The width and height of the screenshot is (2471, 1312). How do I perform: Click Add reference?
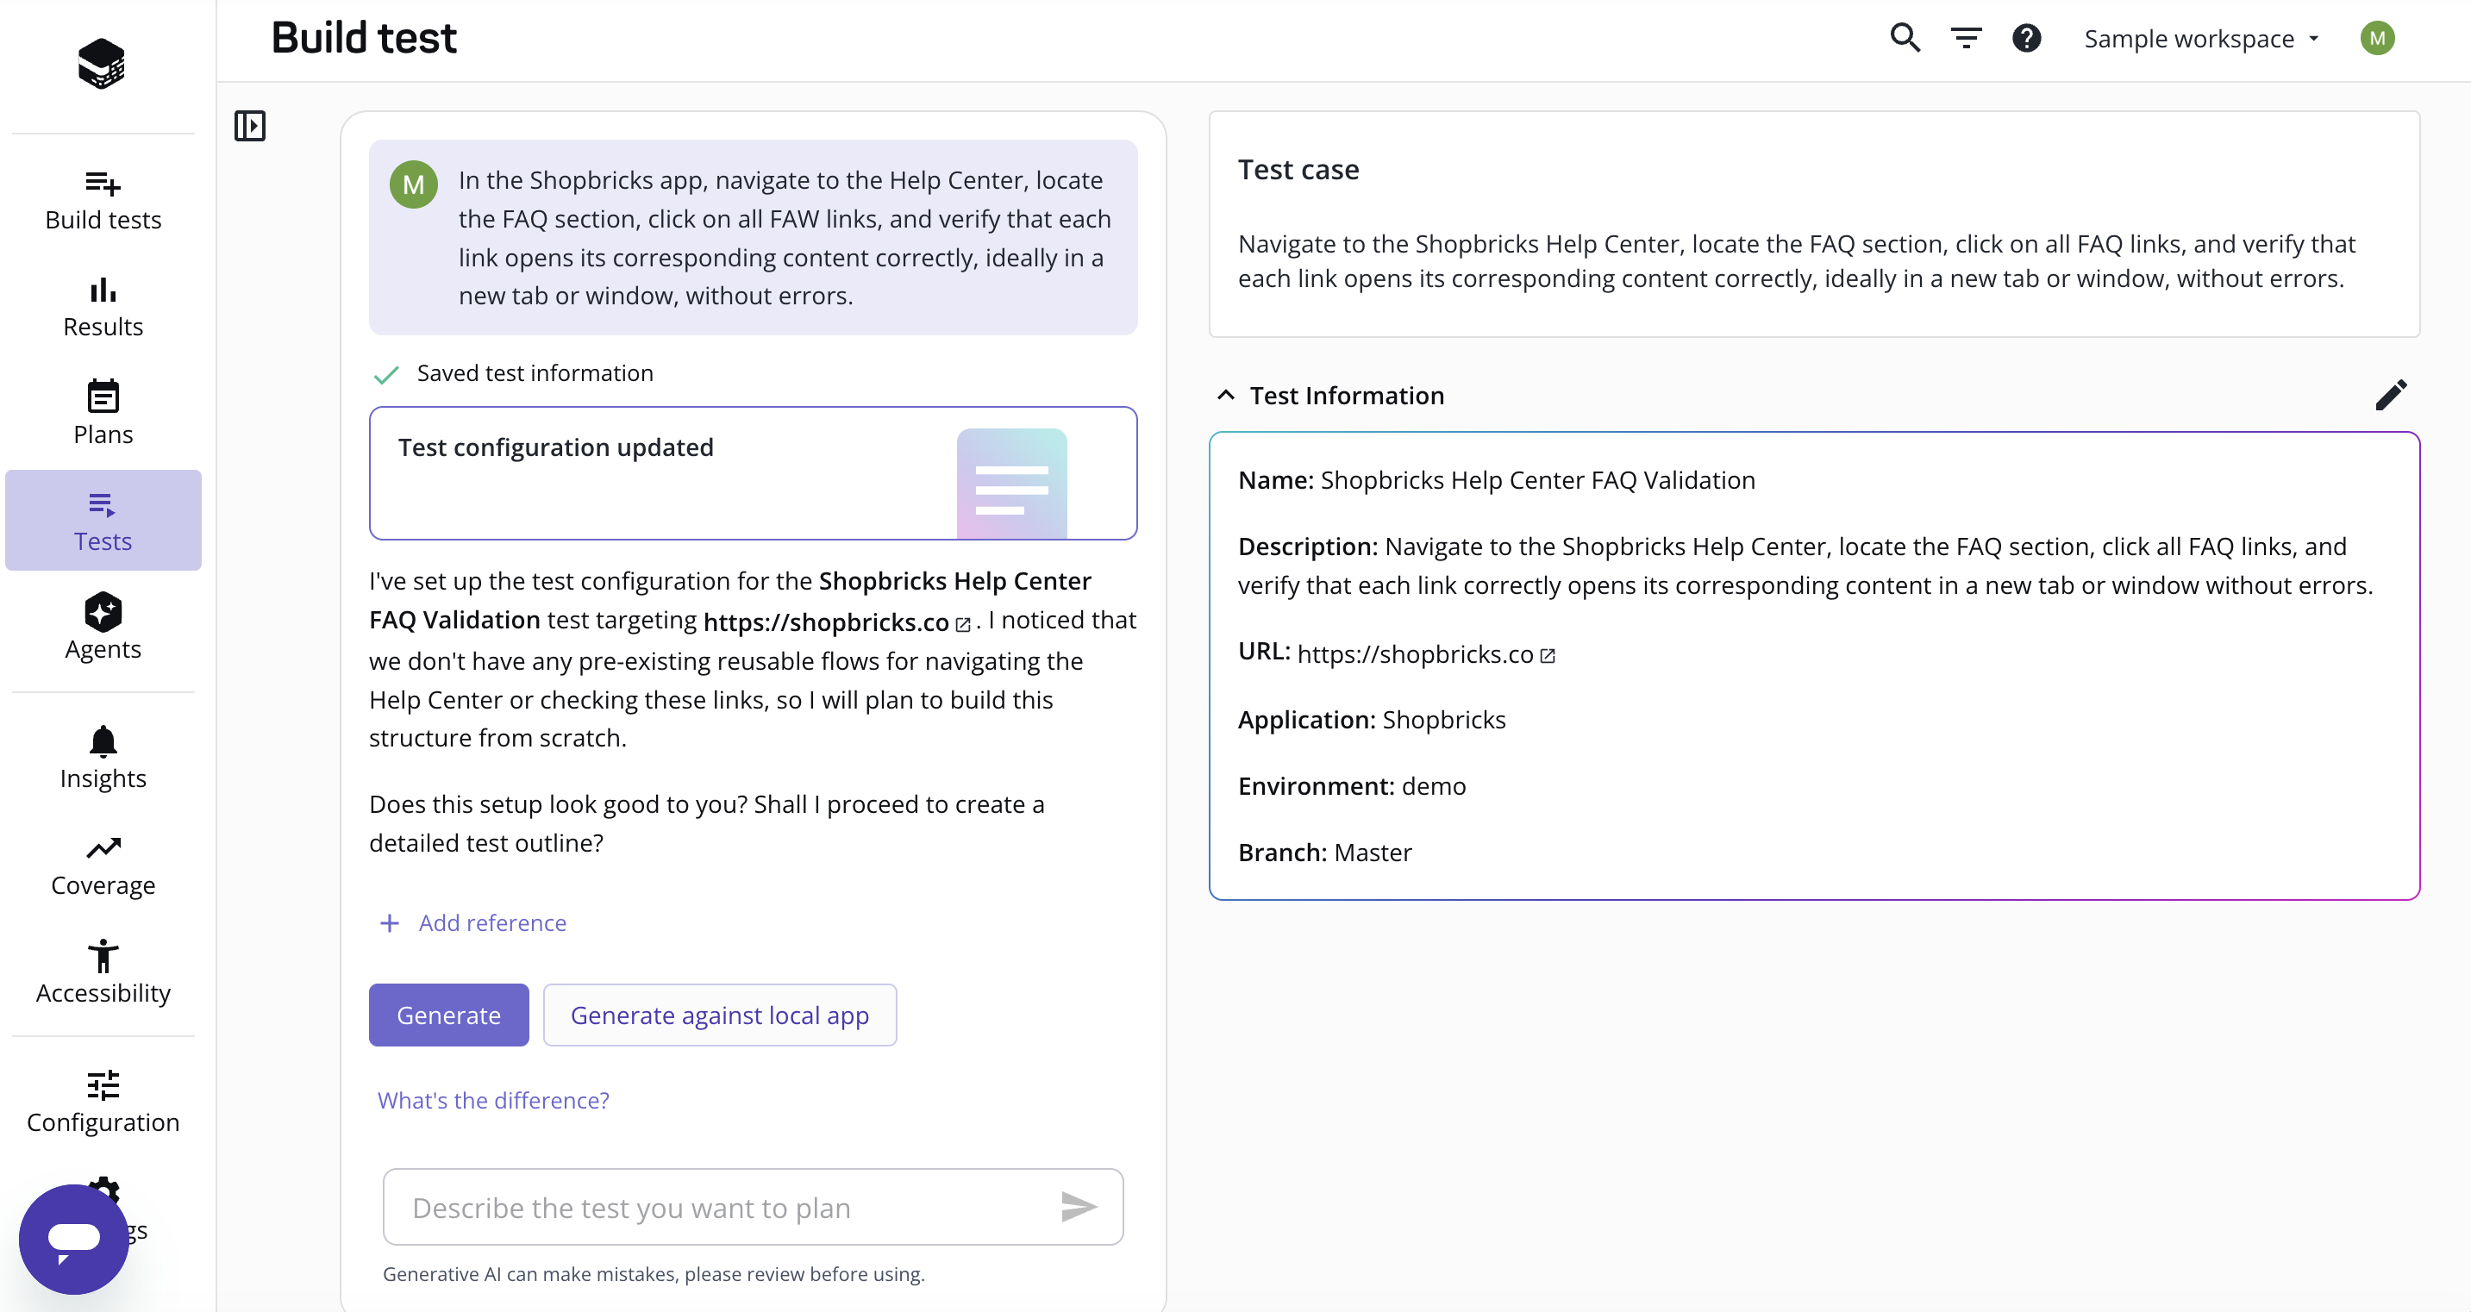[472, 922]
